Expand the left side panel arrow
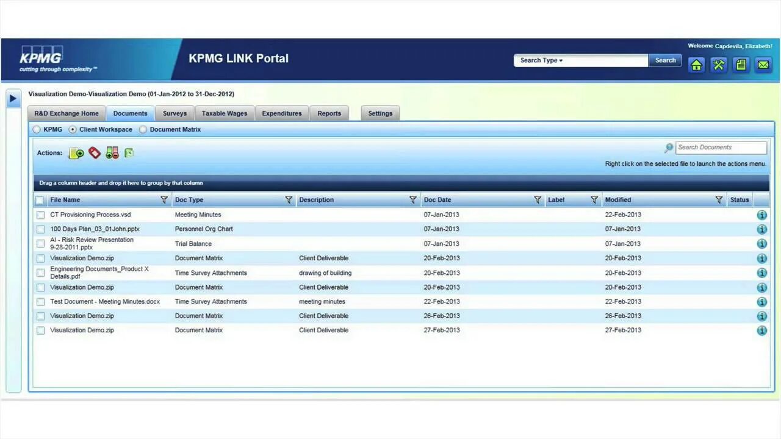This screenshot has width=781, height=439. tap(13, 98)
